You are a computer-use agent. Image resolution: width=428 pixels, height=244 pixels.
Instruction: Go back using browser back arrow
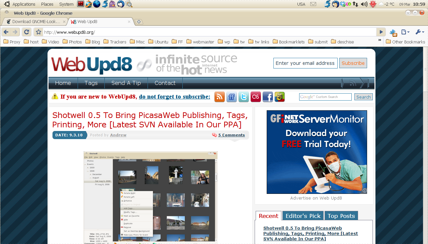(6, 32)
